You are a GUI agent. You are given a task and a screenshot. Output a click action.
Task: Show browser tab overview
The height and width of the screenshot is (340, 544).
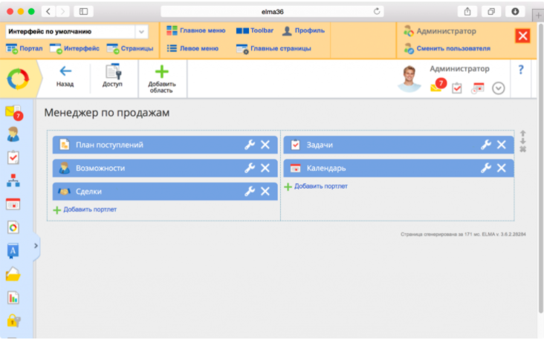491,11
